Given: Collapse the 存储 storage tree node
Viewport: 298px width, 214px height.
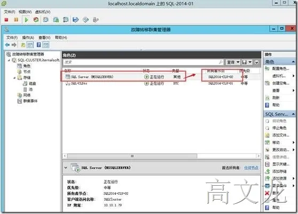Looking at the screenshot, I should 14,78.
